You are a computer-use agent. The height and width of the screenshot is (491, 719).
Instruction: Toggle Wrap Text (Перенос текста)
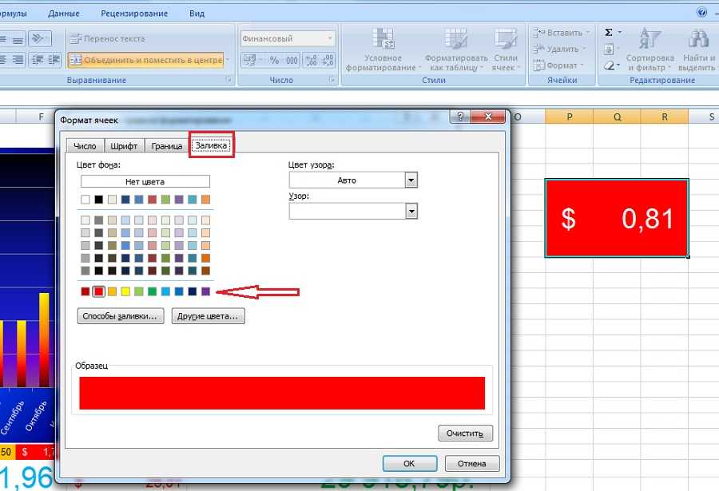pyautogui.click(x=111, y=38)
